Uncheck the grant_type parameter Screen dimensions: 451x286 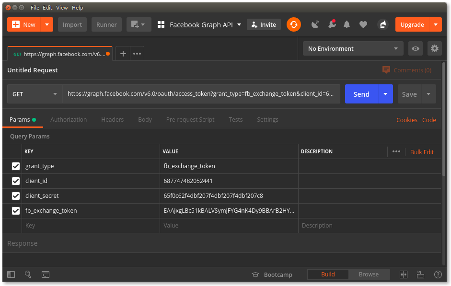(16, 166)
